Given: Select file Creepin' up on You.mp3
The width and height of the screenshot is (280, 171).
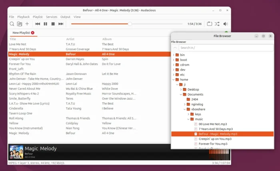Looking at the screenshot, I should coord(215,139).
